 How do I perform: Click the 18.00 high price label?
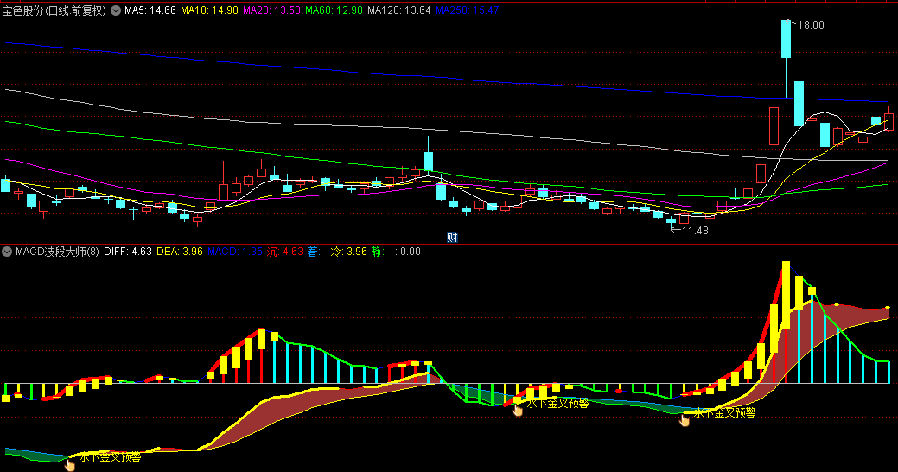811,25
